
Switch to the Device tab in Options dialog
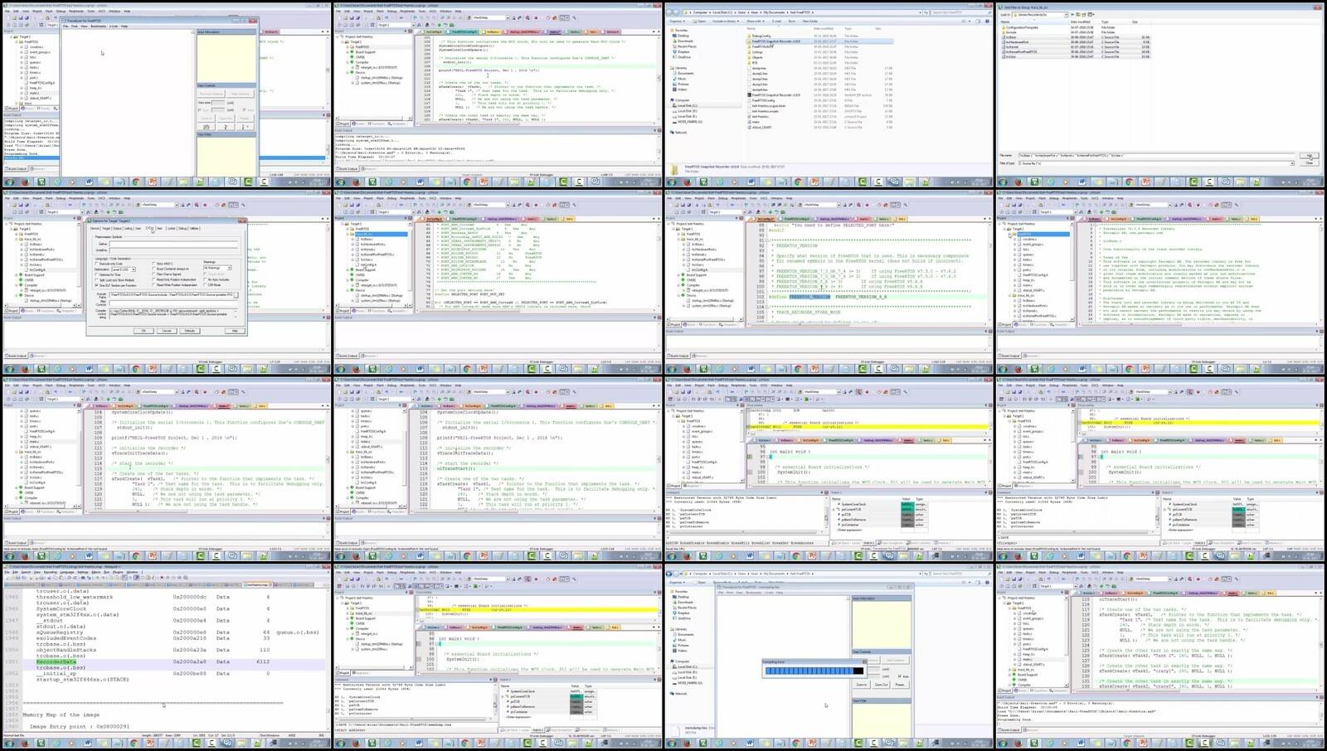[95, 228]
